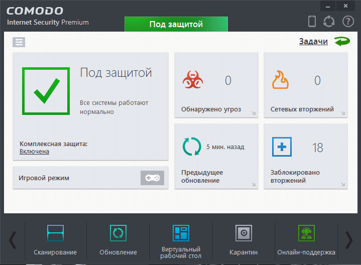The image size is (361, 265).
Task: Click the Комплексная защита label
Action: (54, 144)
